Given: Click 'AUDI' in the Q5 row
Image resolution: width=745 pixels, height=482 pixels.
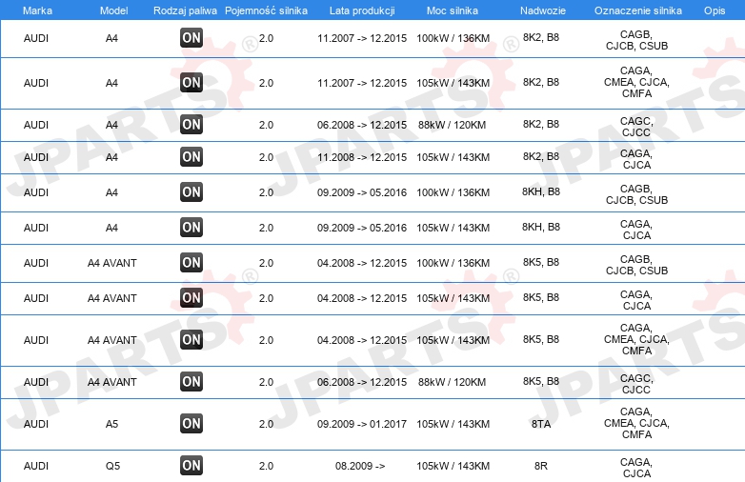Looking at the screenshot, I should pyautogui.click(x=36, y=466).
